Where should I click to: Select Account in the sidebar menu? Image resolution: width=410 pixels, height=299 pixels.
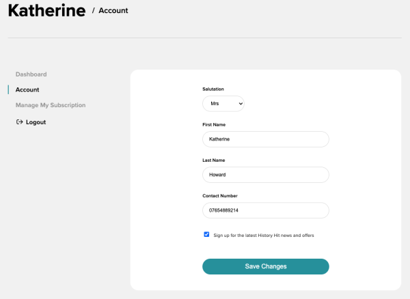(27, 89)
